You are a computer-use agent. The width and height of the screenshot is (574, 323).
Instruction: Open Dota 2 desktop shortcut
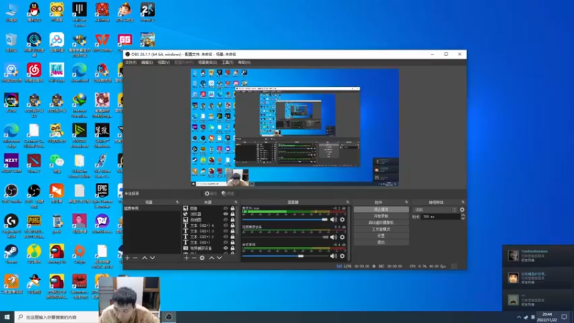click(34, 164)
